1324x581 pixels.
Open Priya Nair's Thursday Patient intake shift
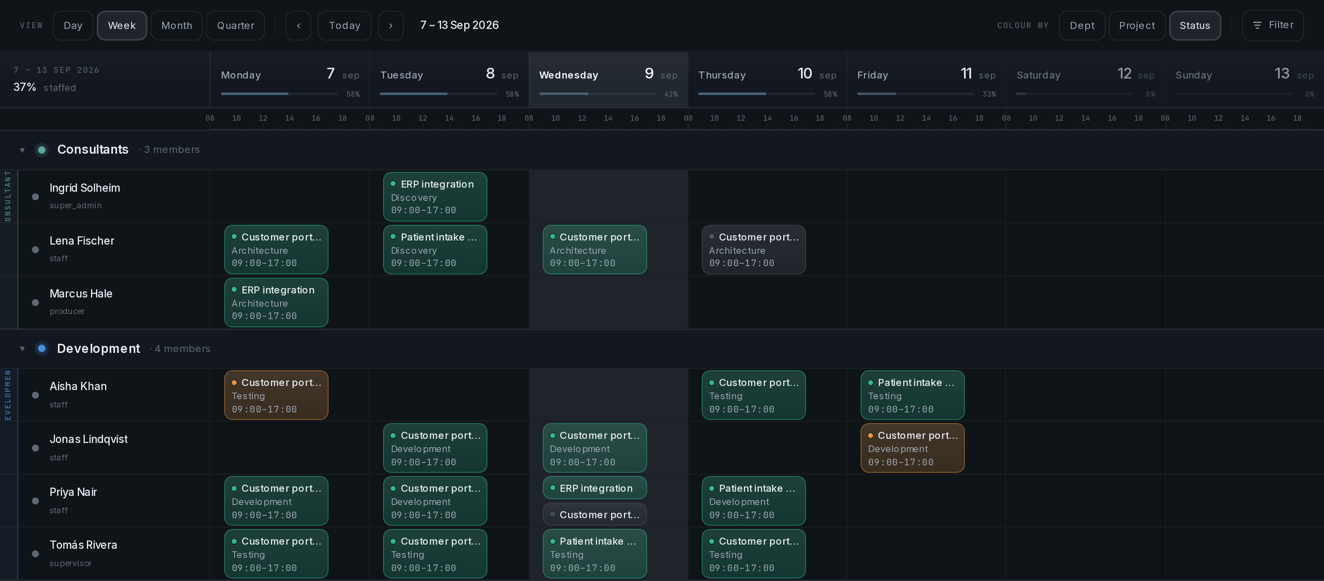click(x=753, y=501)
